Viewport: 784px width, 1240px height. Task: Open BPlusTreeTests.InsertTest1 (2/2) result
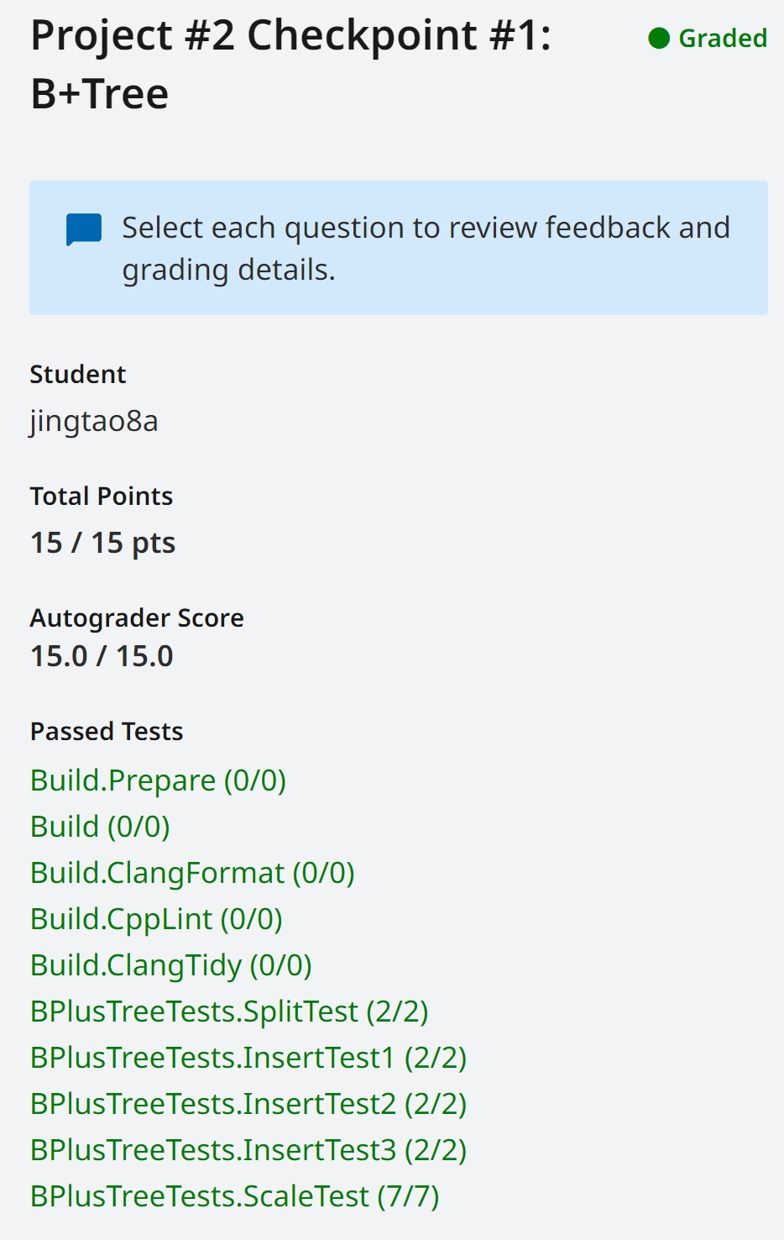[248, 1058]
